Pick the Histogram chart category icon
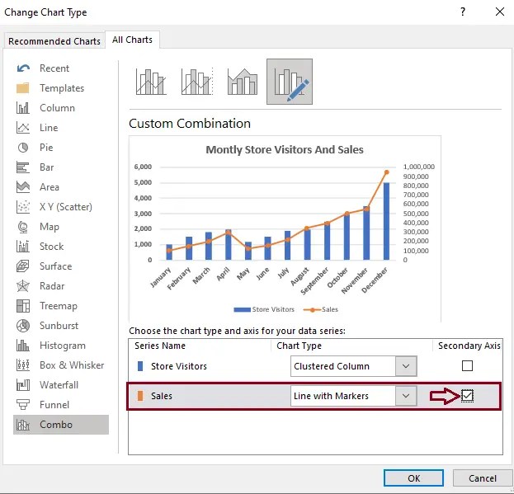 23,346
